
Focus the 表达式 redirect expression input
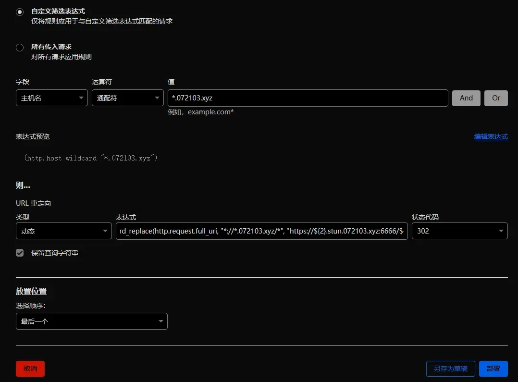coord(261,231)
